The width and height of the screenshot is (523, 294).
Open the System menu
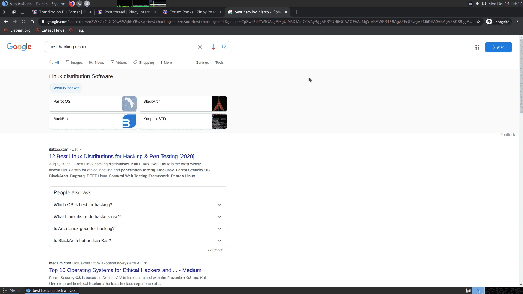(59, 4)
